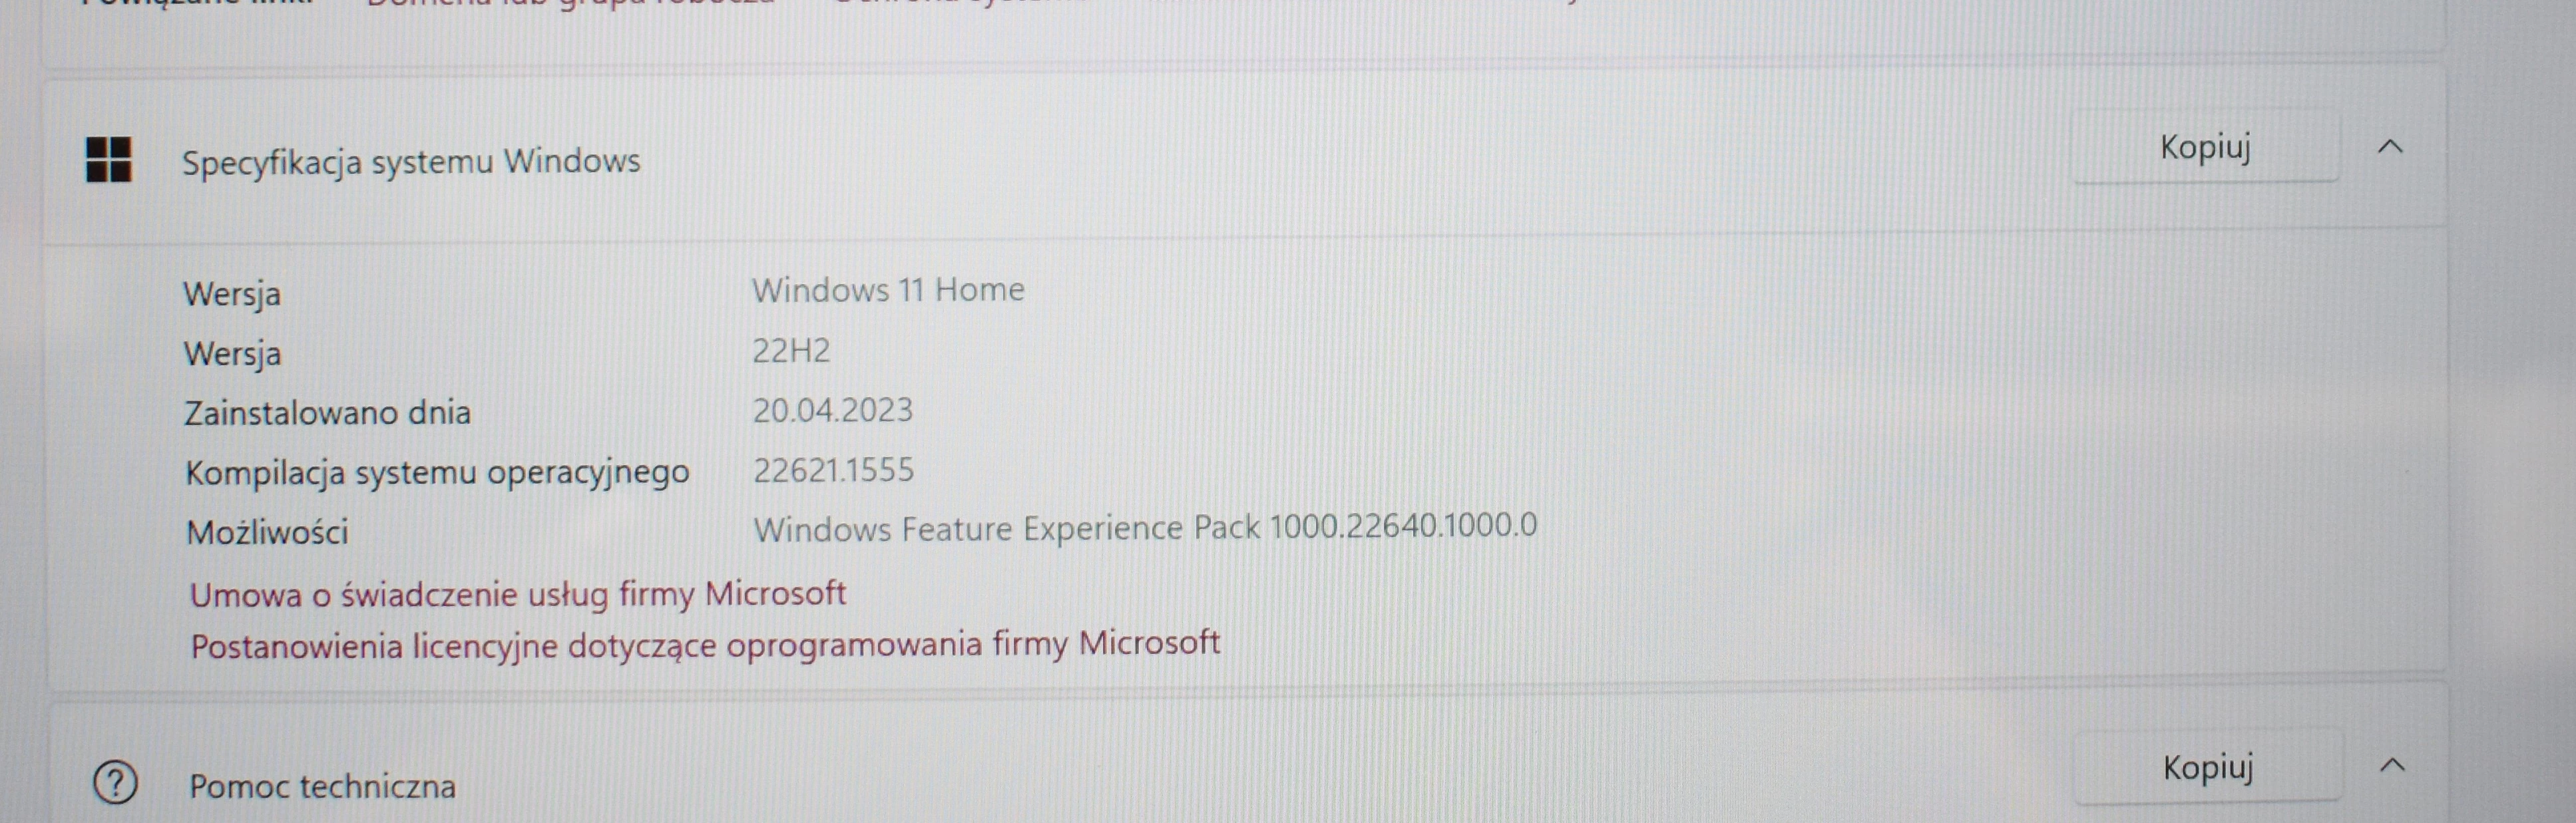
Task: Click the question mark help icon
Action: pos(116,783)
